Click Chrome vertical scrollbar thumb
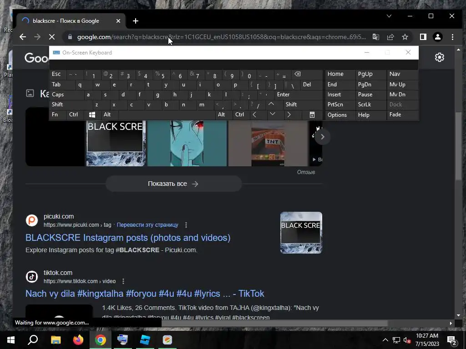Screen dimensions: 466x349 tap(458, 146)
